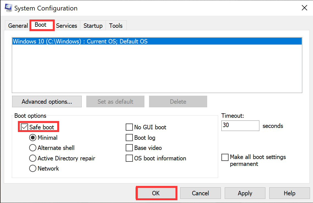Select Active Directory repair mode

point(32,158)
